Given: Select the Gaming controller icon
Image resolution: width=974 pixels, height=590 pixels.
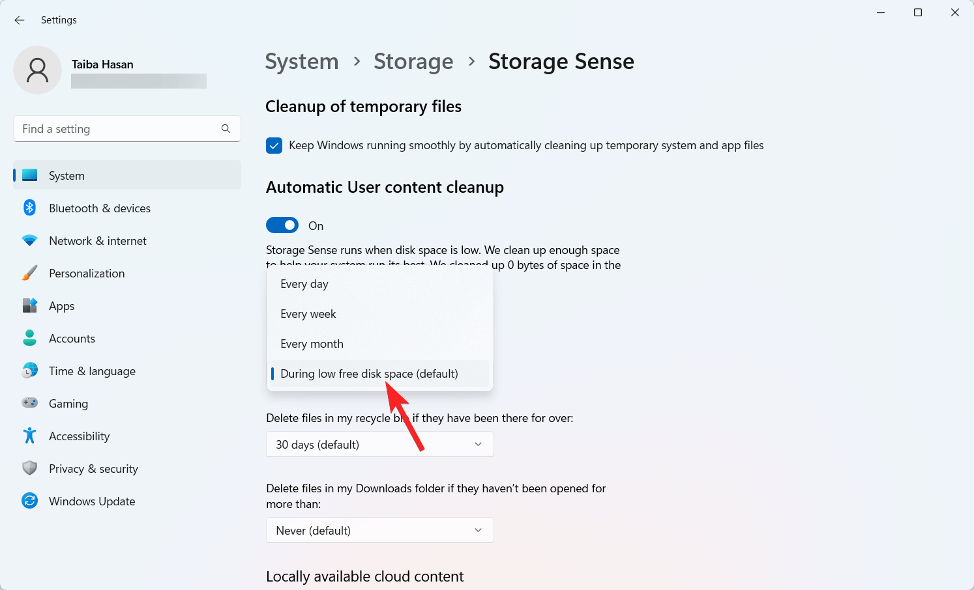Looking at the screenshot, I should pyautogui.click(x=30, y=402).
